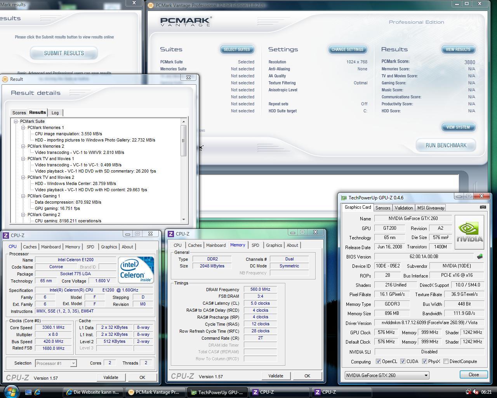The width and height of the screenshot is (497, 398).
Task: Click the results tree scroll-up arrow
Action: (184, 122)
